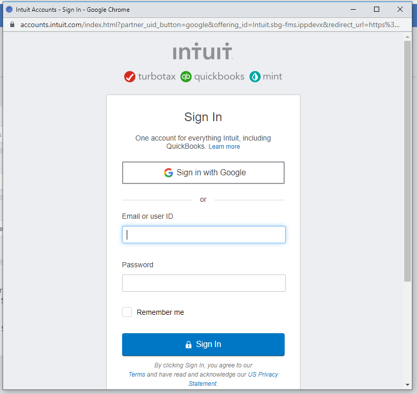Screen dimensions: 417x394
Task: Click the scrollbar down arrow
Action: point(407,384)
